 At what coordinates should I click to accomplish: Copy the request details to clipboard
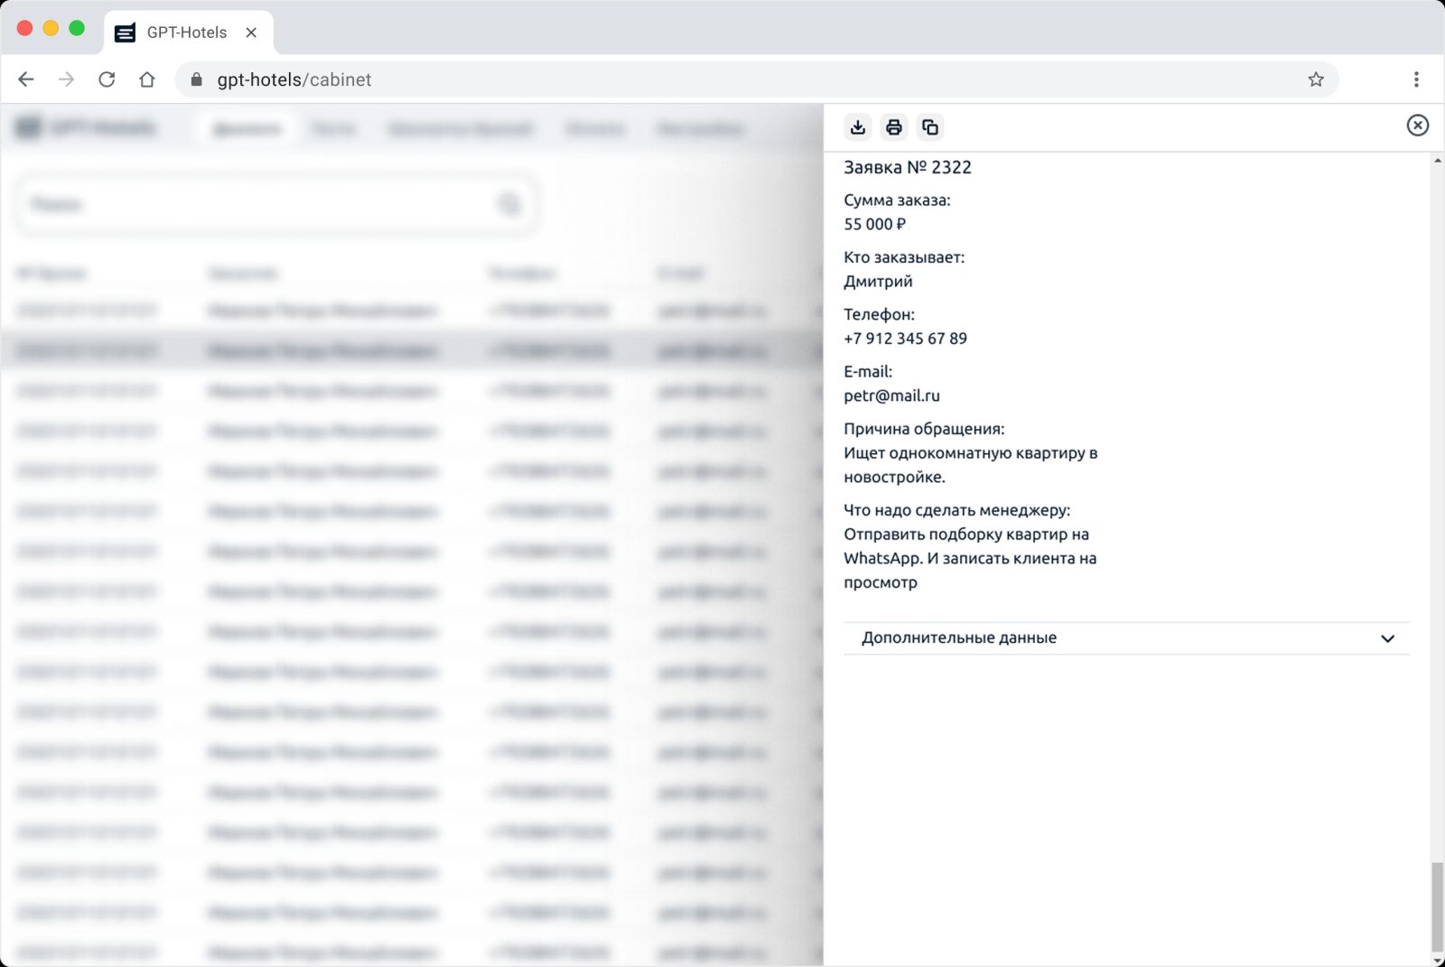click(929, 127)
